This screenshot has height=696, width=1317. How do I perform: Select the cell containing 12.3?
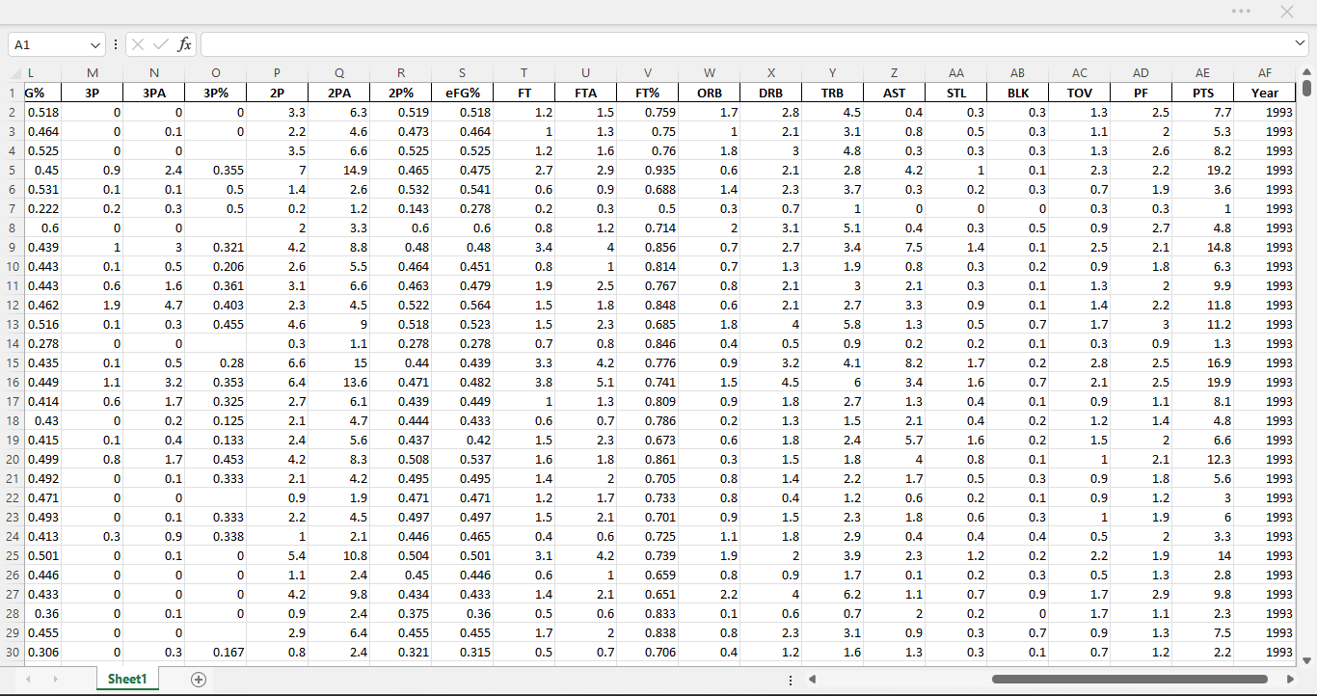pyautogui.click(x=1203, y=459)
